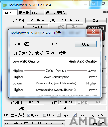Toggle the DirectCompute 5.0 checkbox
Image resolution: width=108 pixels, height=127 pixels.
75,115
